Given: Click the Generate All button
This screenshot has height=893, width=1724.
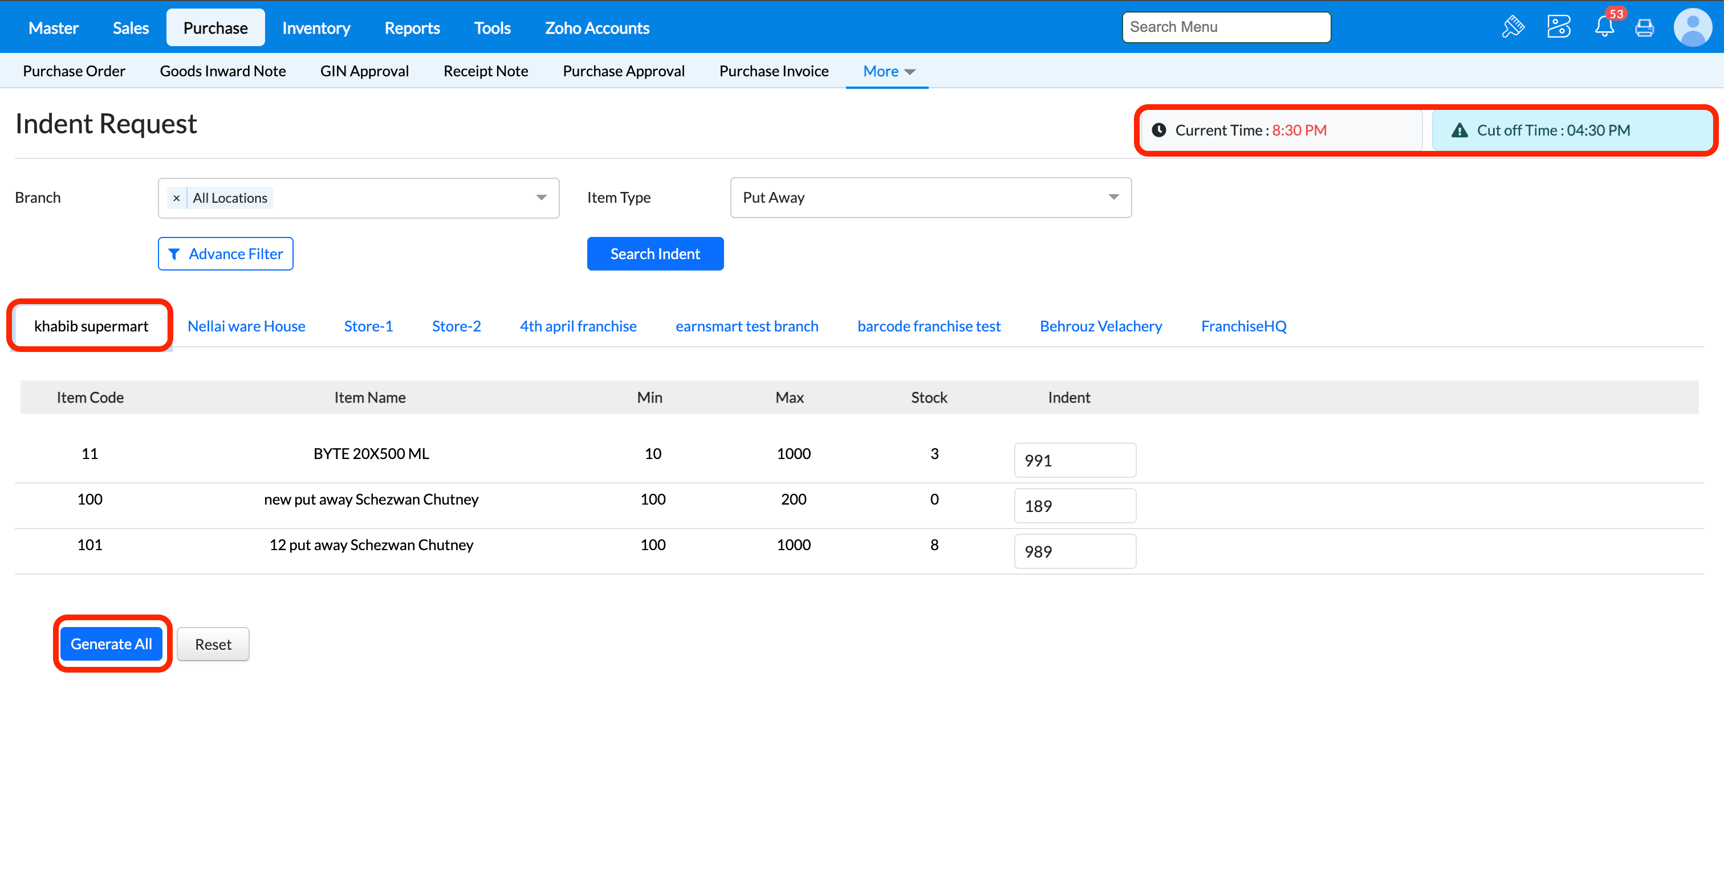Looking at the screenshot, I should (x=111, y=644).
